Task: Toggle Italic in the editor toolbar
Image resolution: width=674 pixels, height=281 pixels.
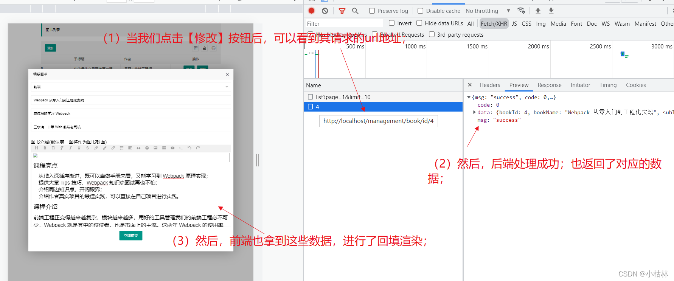Action: click(70, 148)
